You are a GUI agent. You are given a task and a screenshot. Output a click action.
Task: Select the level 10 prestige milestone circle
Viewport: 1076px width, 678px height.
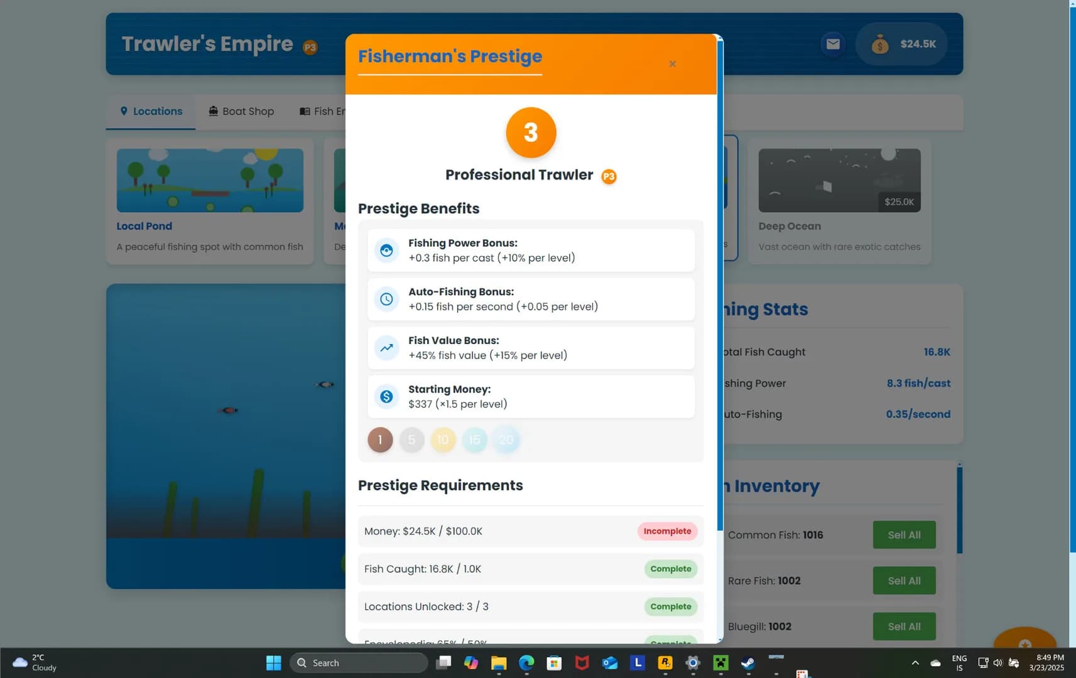(x=443, y=440)
